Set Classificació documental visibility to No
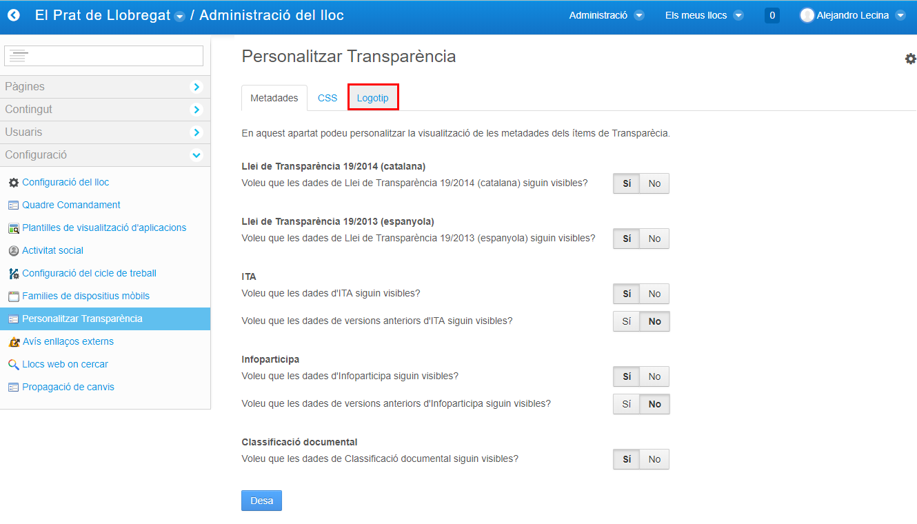Screen dimensions: 917x524 click(x=654, y=459)
